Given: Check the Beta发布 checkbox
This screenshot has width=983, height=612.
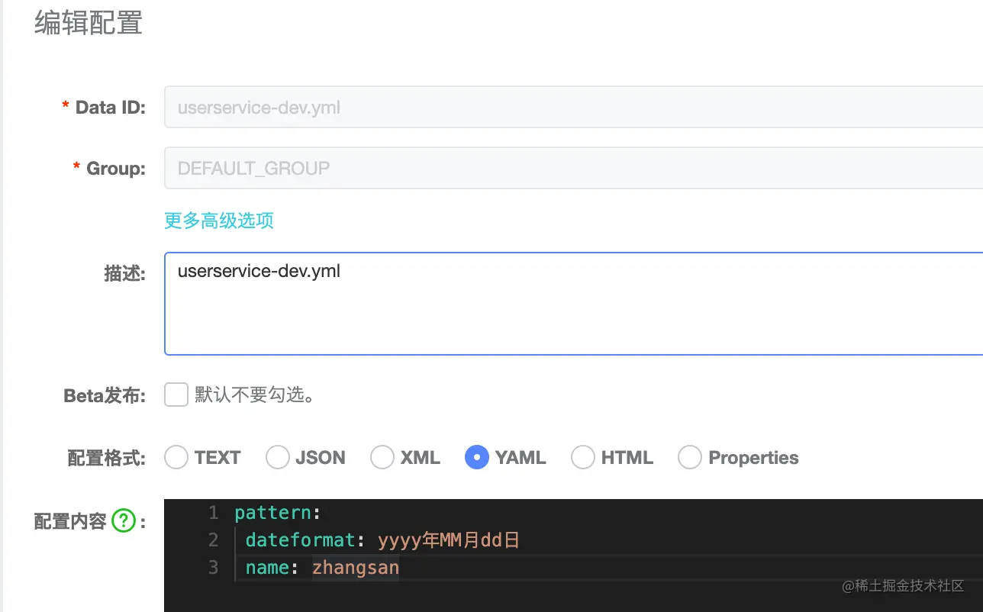Looking at the screenshot, I should 176,395.
